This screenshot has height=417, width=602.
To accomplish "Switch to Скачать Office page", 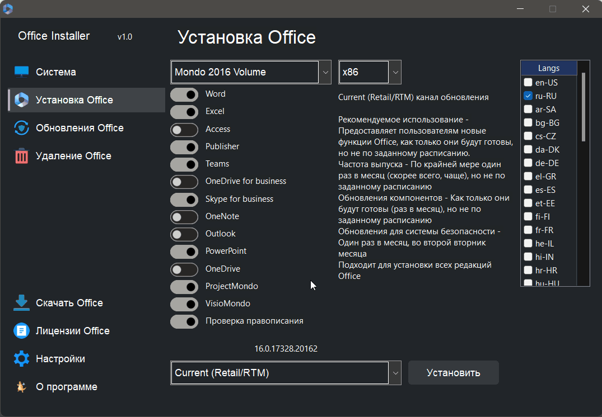I will pyautogui.click(x=86, y=302).
